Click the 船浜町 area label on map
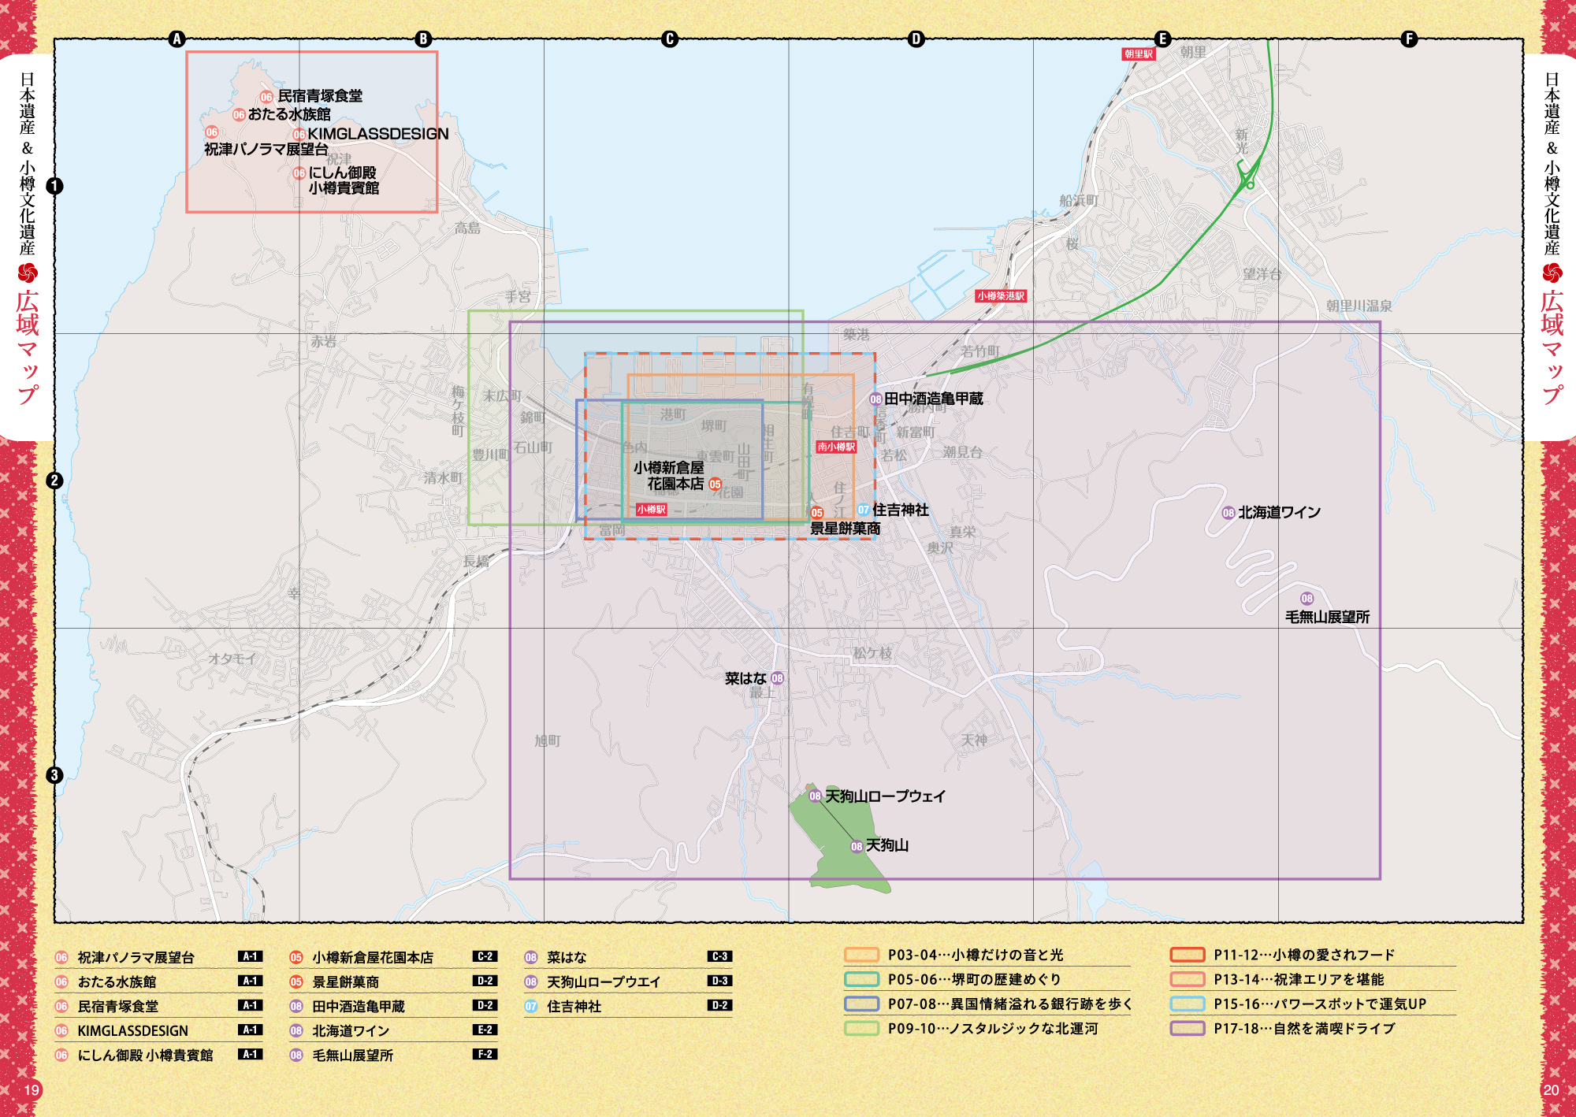 coord(1079,201)
